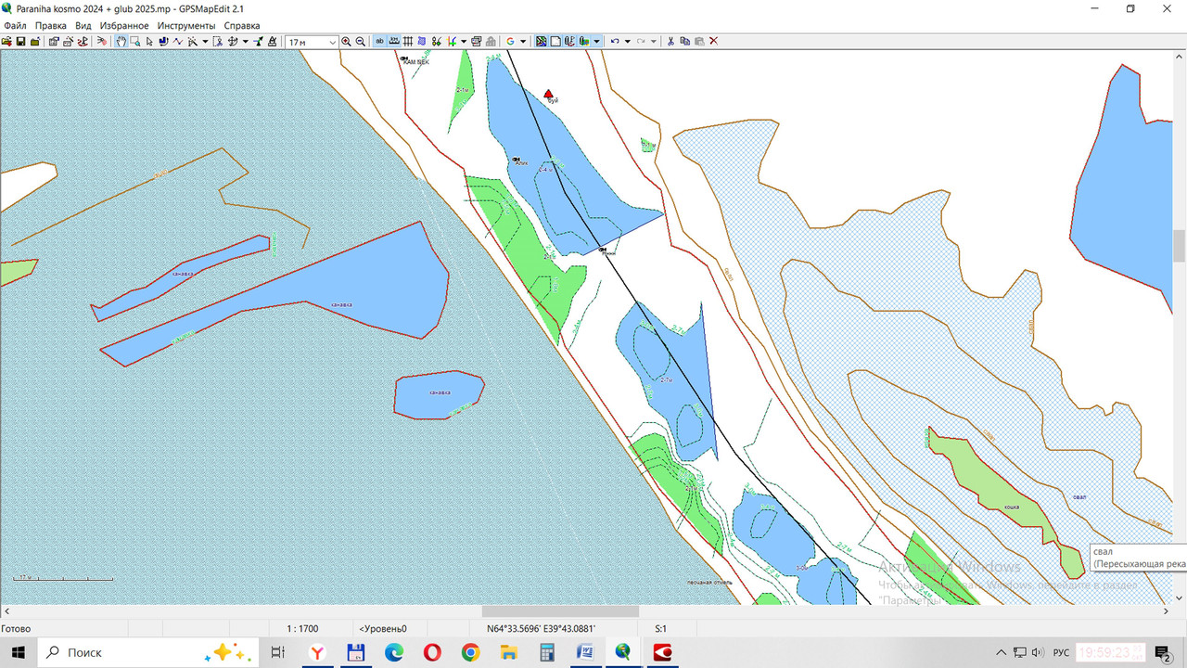Click the scale '1 : 1700' in status bar
The height and width of the screenshot is (668, 1187).
pos(302,628)
